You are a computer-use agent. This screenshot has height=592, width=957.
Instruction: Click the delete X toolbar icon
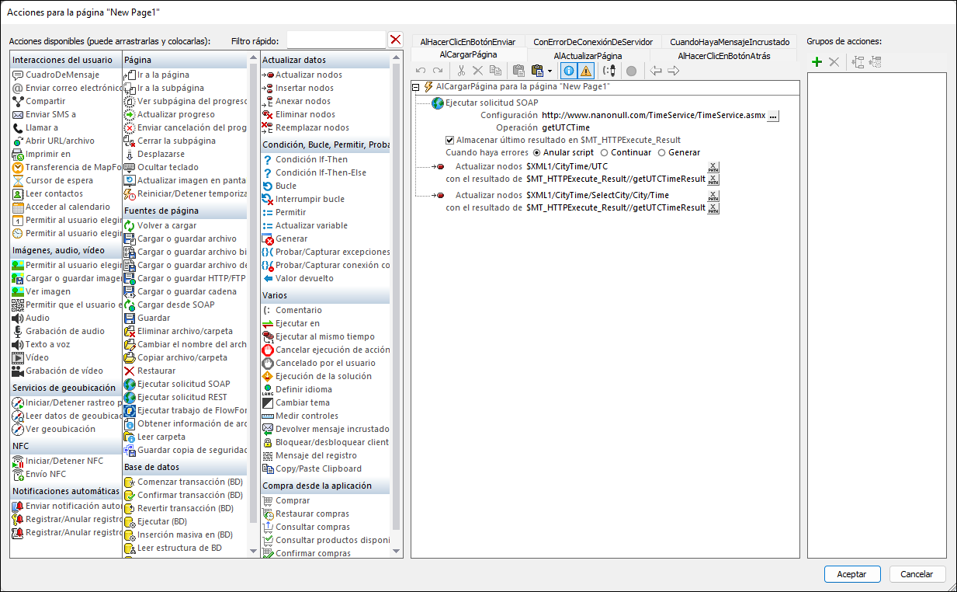coord(478,71)
